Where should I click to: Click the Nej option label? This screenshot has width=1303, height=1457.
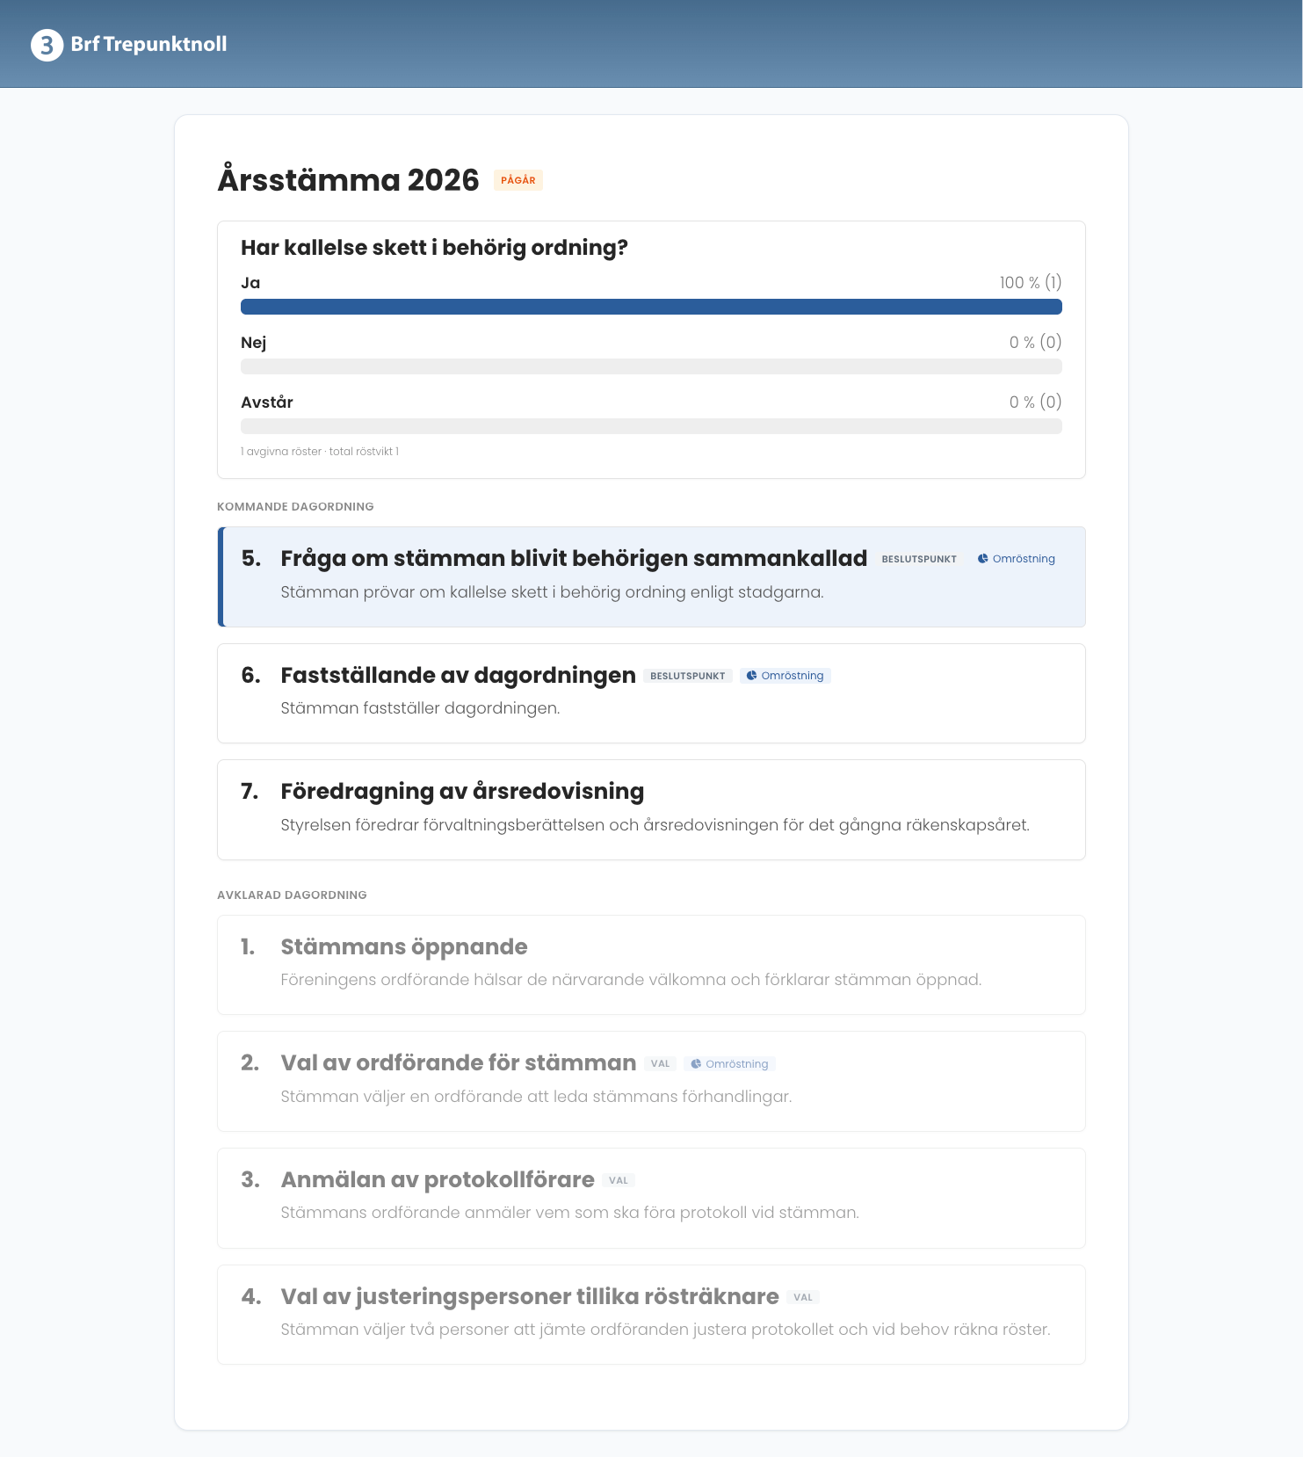coord(253,343)
